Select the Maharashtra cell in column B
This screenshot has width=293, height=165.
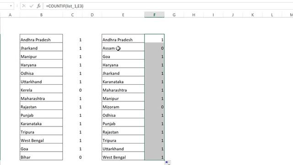coord(41,97)
